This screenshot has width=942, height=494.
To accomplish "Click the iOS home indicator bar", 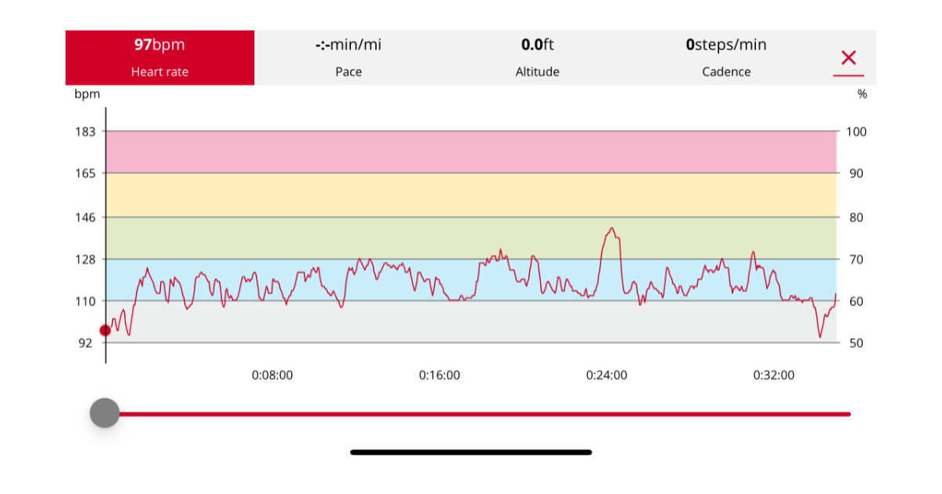I will pyautogui.click(x=471, y=452).
